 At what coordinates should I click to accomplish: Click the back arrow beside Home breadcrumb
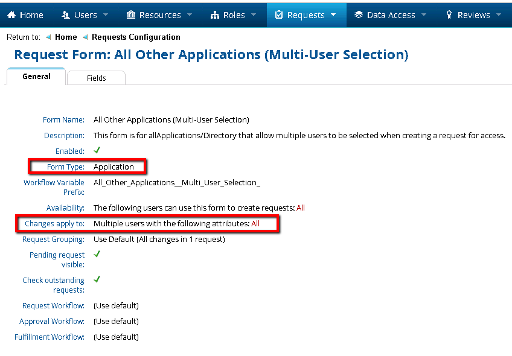point(49,37)
